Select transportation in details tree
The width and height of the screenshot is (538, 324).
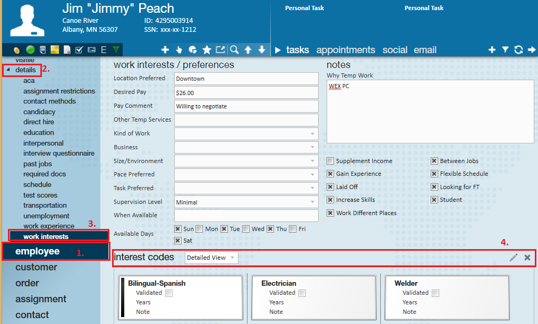(45, 205)
